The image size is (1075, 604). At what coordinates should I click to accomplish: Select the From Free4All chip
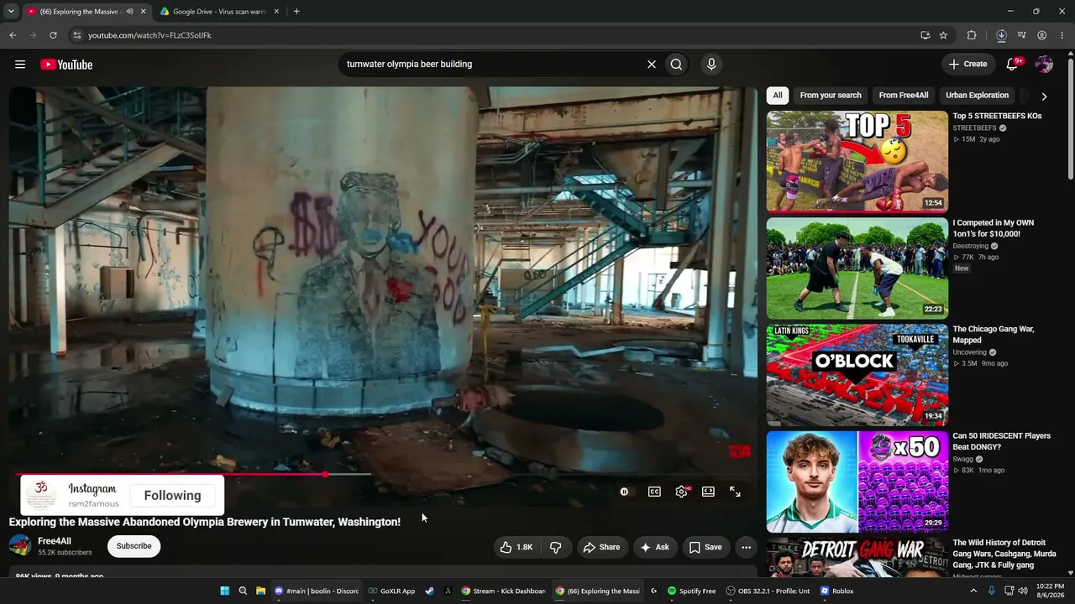click(904, 96)
